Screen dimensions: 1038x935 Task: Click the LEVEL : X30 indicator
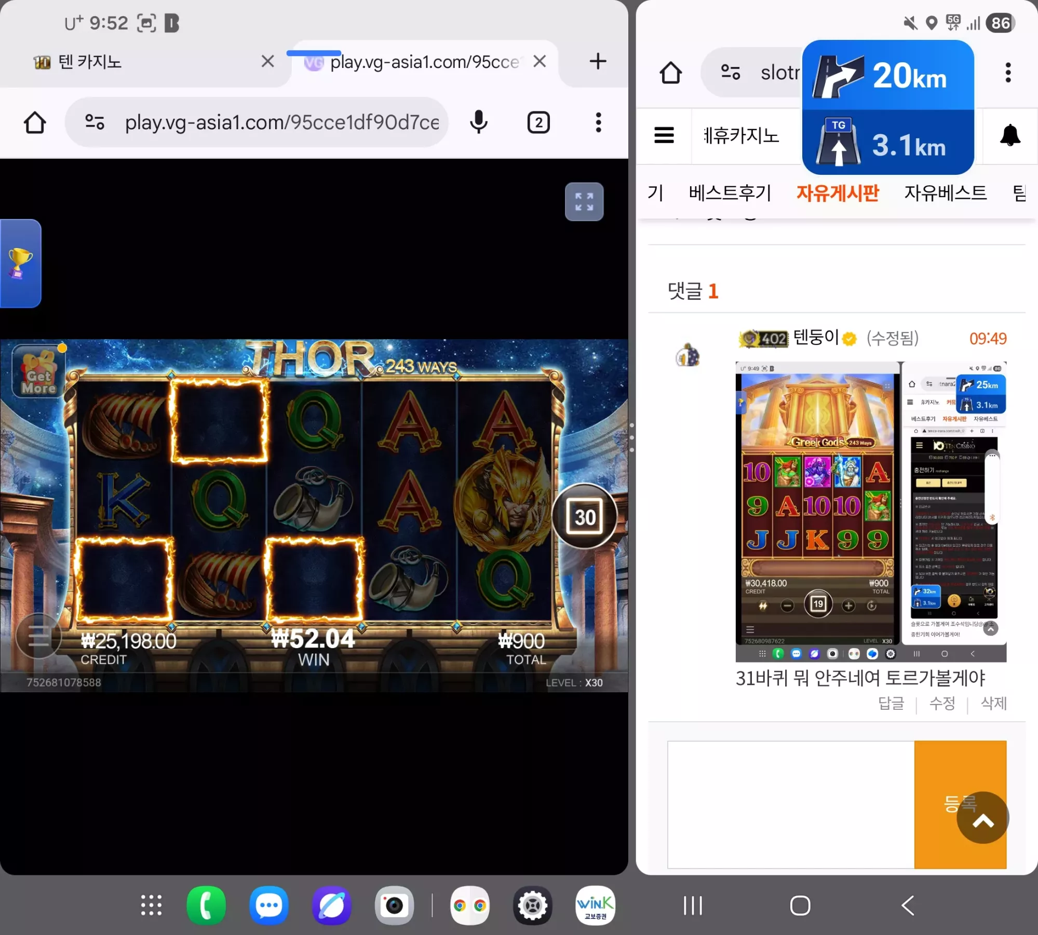pyautogui.click(x=574, y=683)
